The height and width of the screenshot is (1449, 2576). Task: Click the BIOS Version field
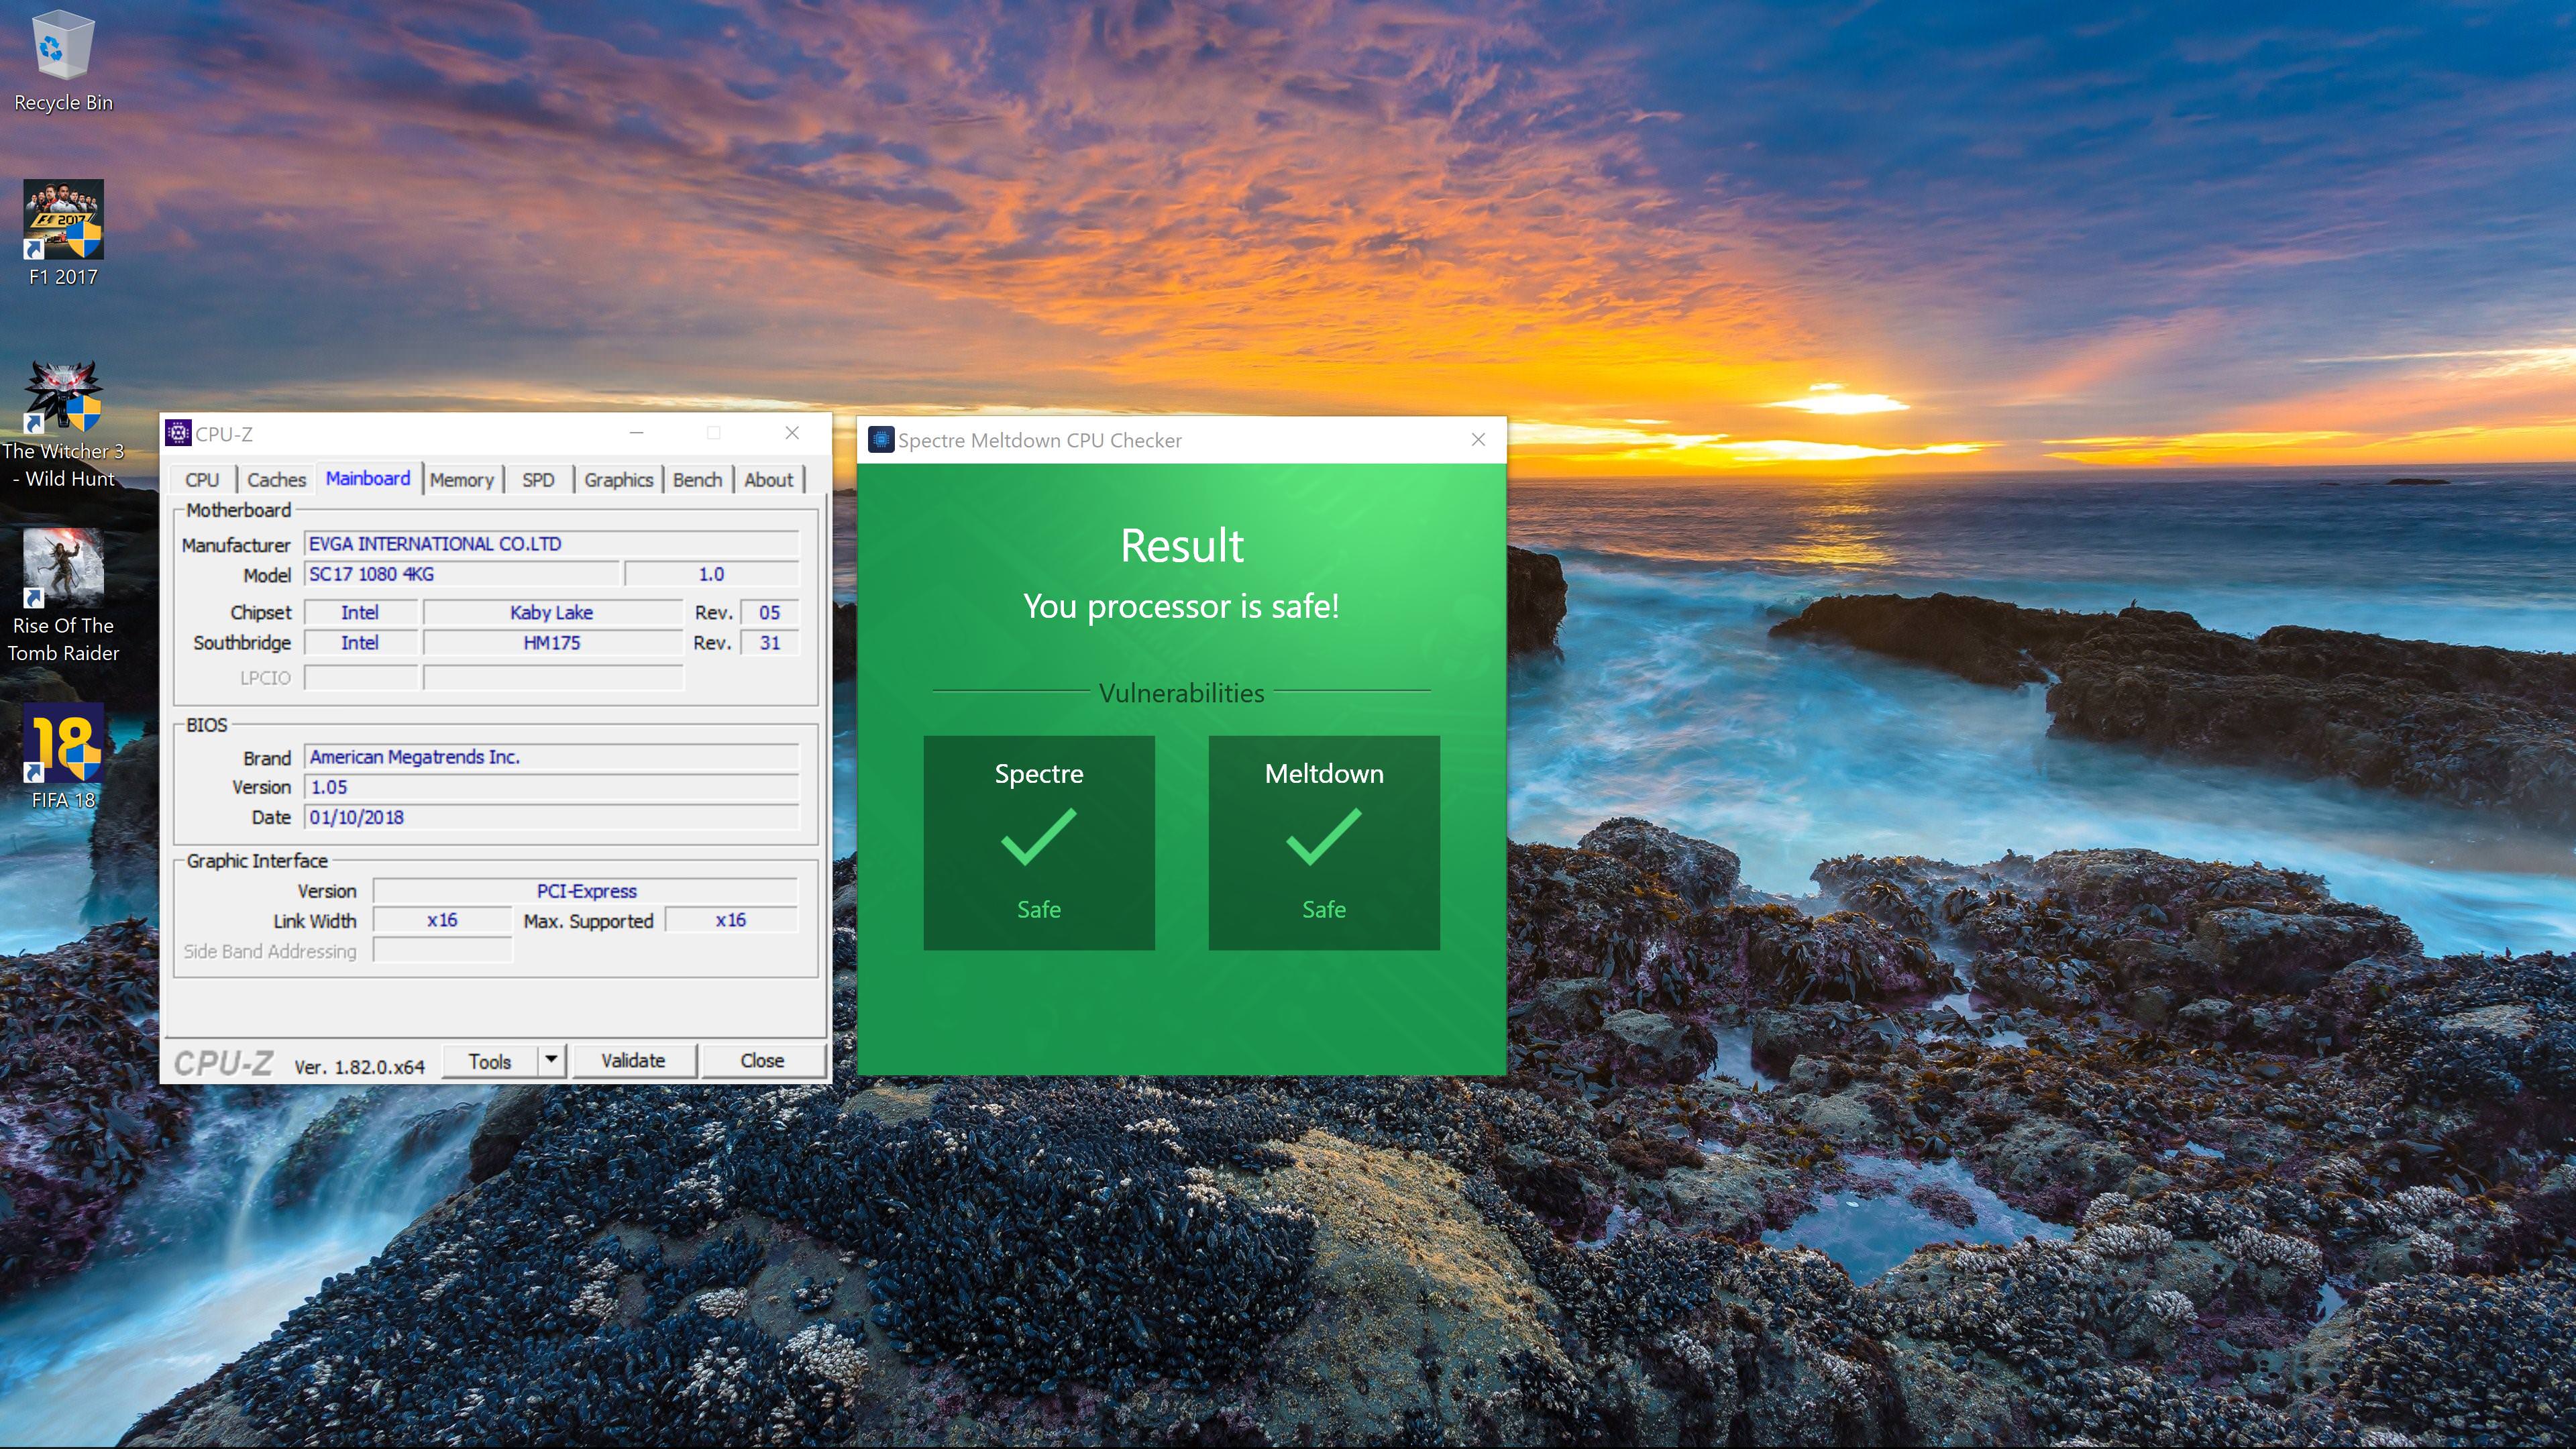pos(550,787)
